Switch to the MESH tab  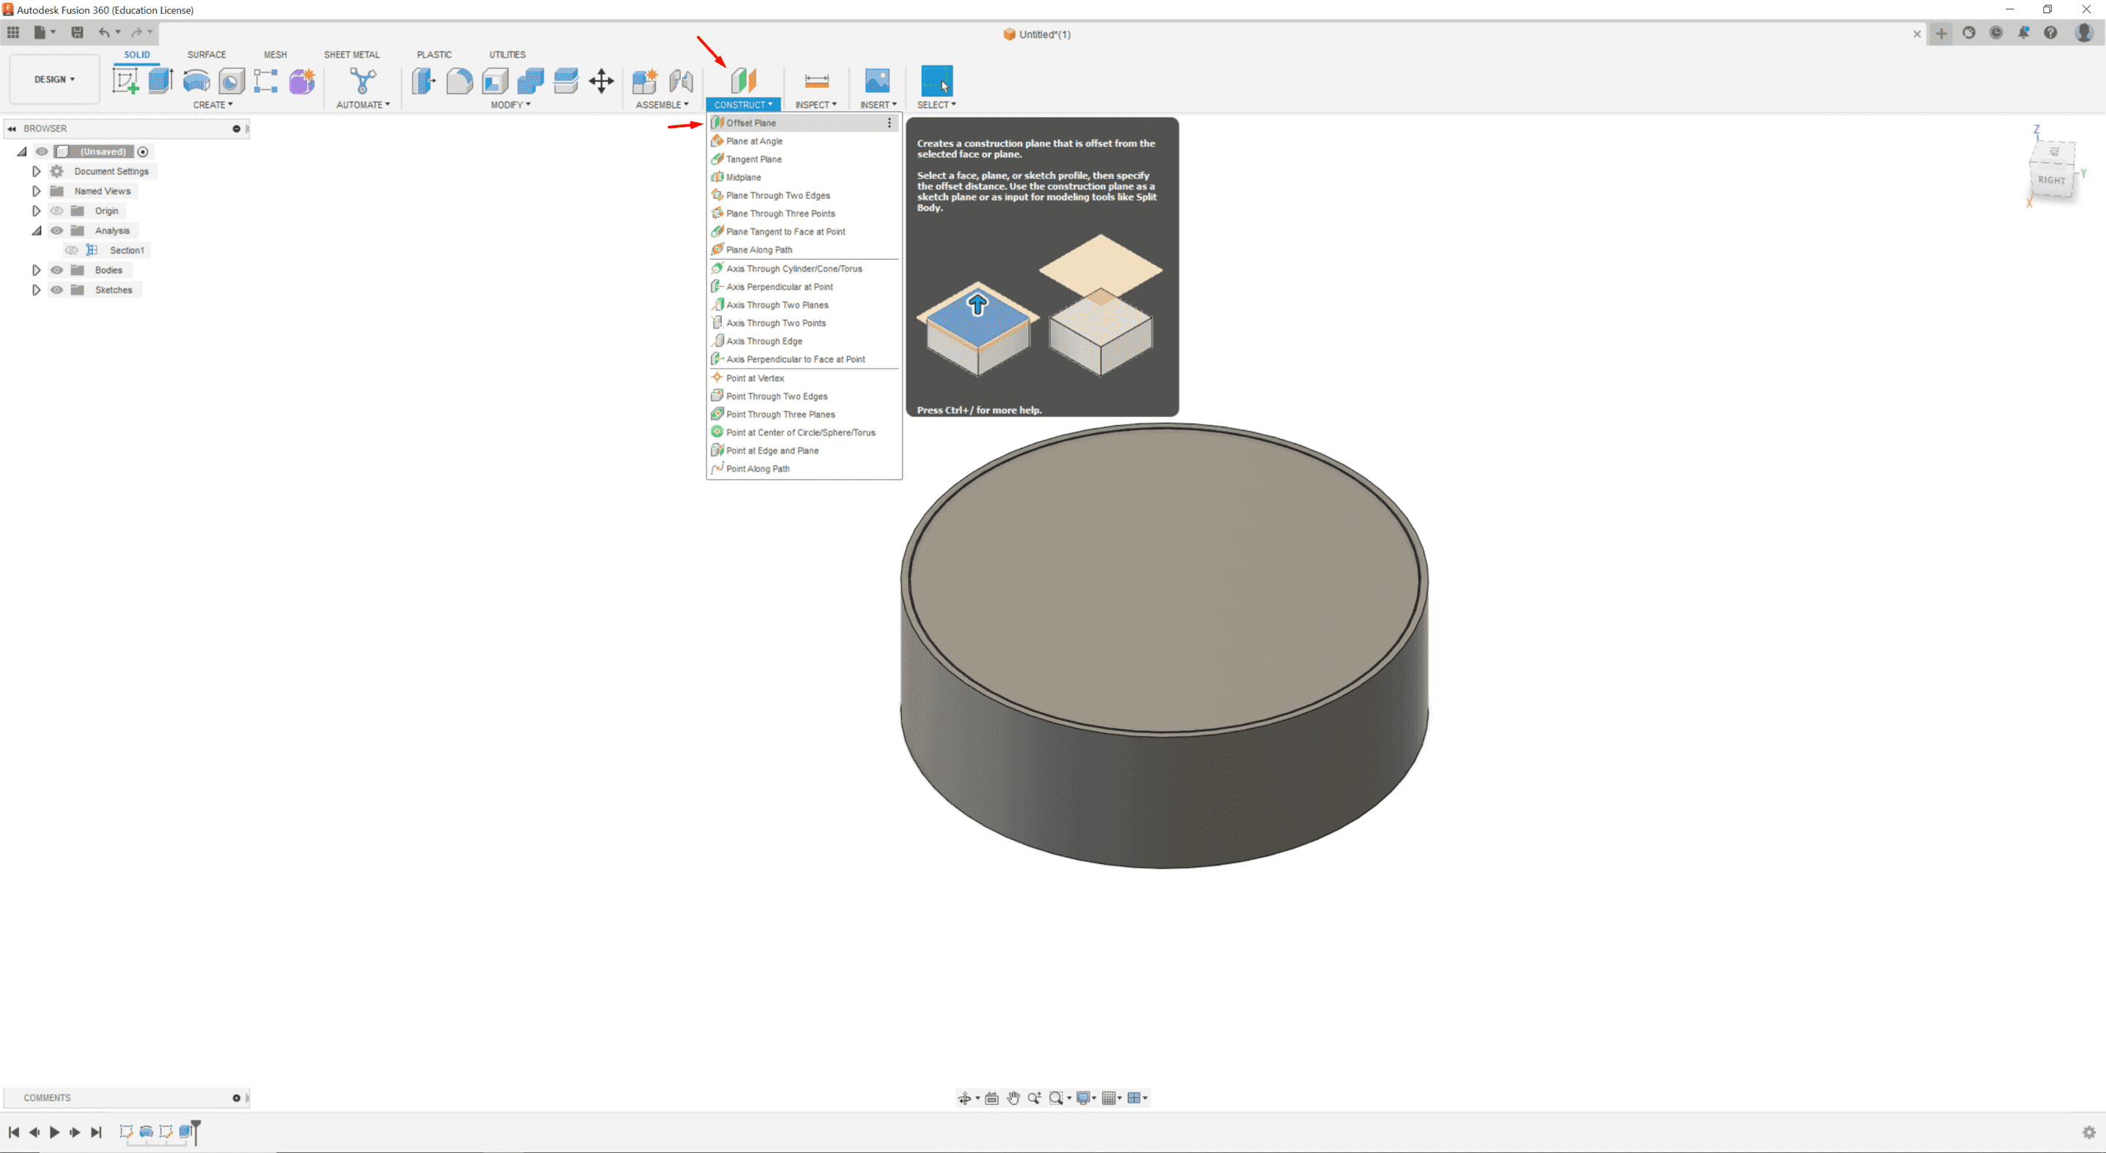pos(275,55)
